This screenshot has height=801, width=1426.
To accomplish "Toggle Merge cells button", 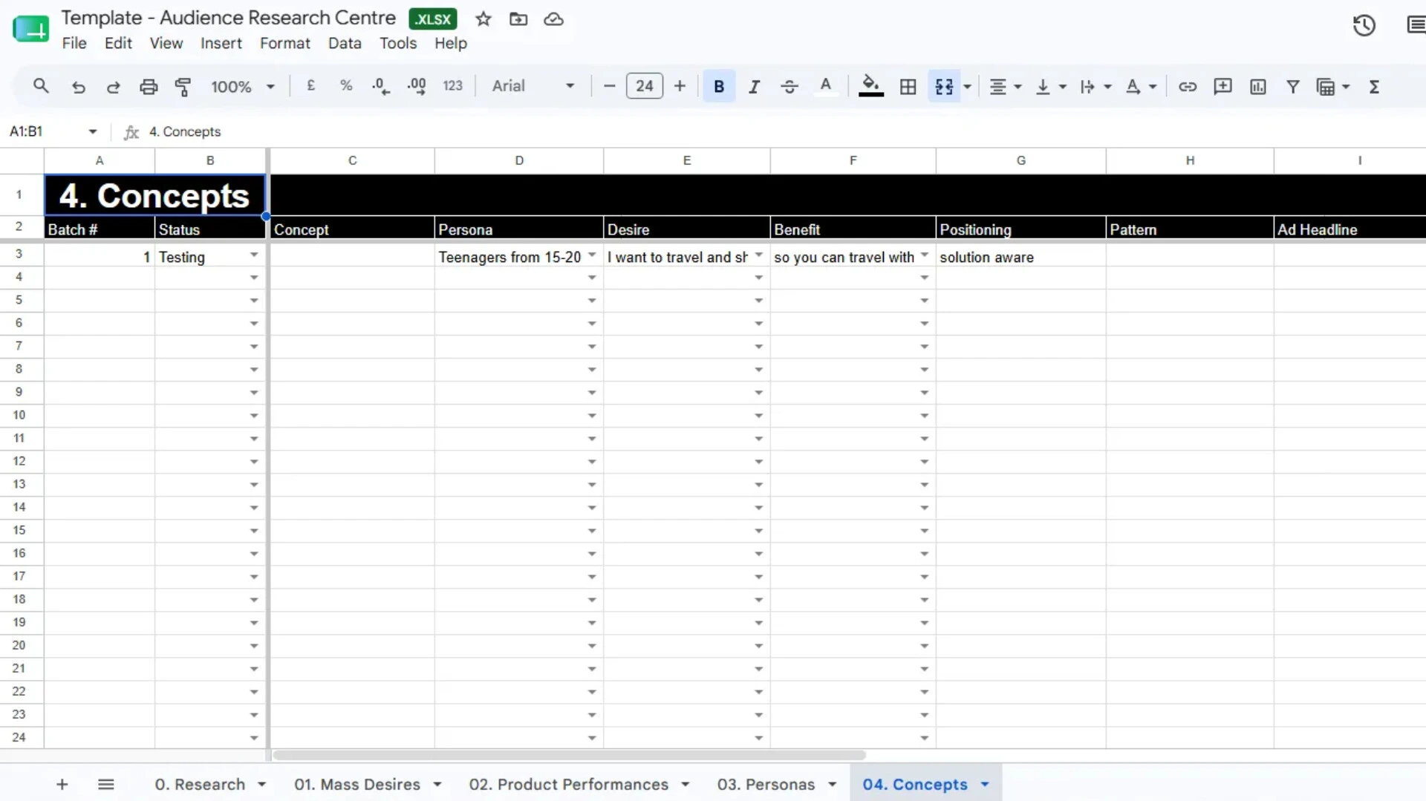I will (x=944, y=87).
